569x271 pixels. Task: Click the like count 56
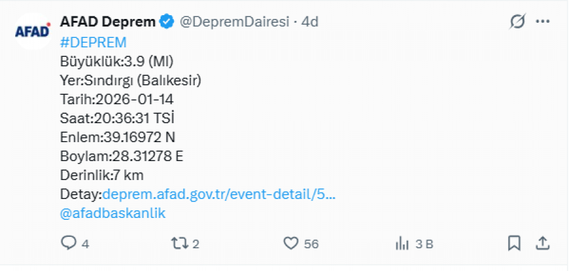[311, 244]
